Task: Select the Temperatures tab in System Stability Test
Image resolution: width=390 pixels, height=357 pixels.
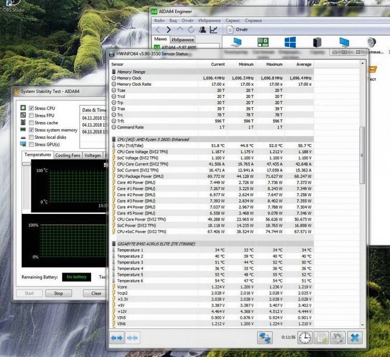Action: tap(38, 154)
